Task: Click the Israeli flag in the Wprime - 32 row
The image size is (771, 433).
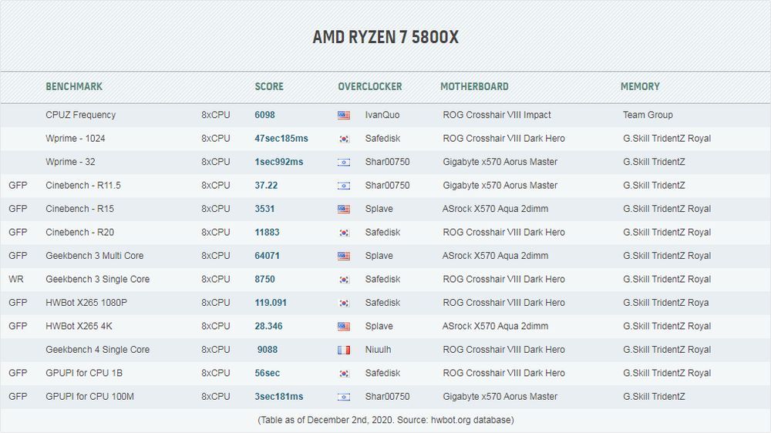Action: (344, 163)
